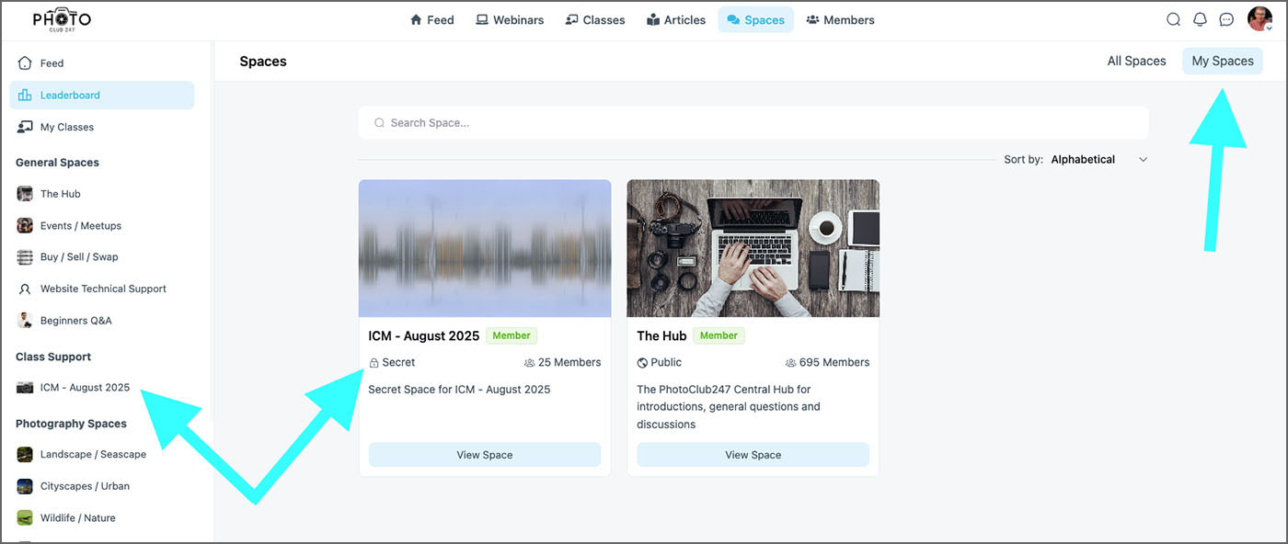Image resolution: width=1288 pixels, height=544 pixels.
Task: Open Webinars in top navigation
Action: 510,19
